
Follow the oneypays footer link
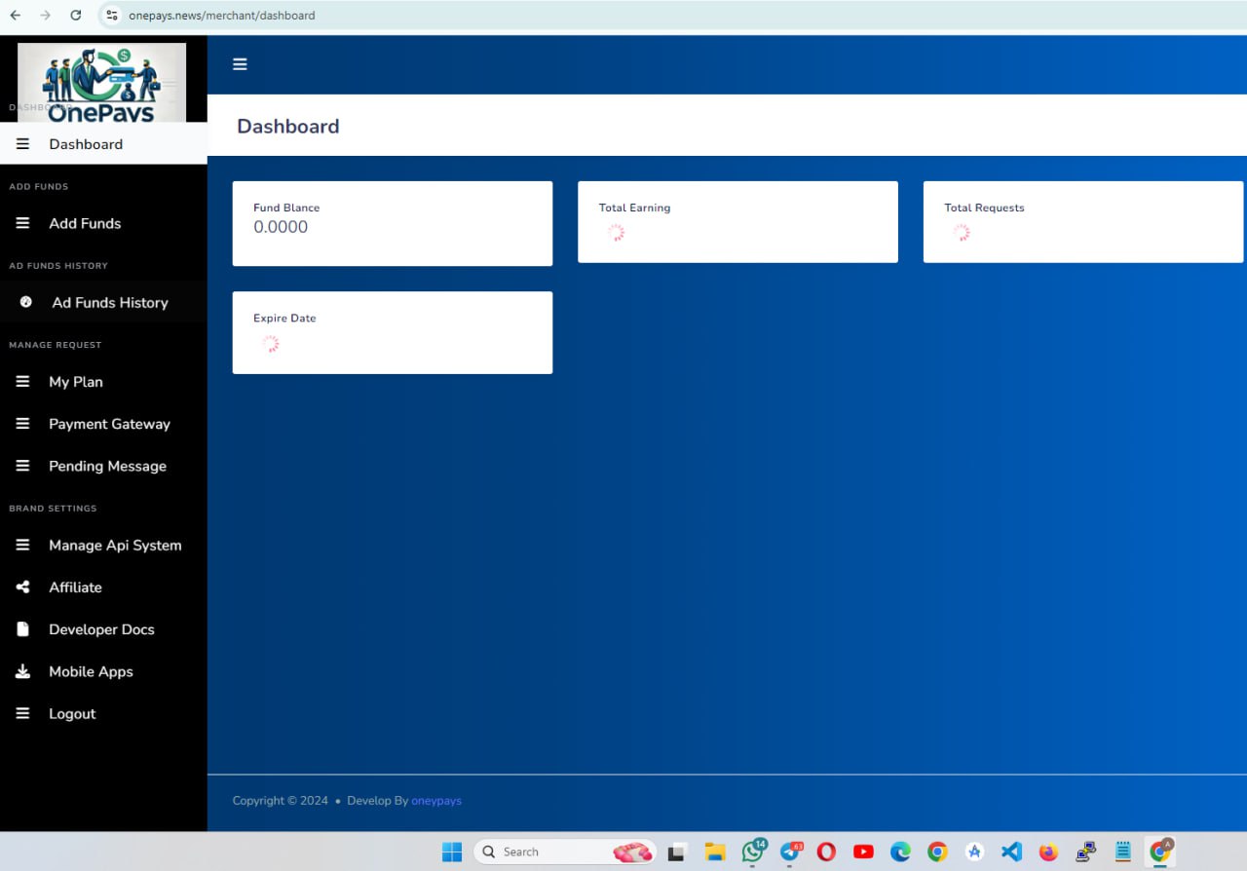coord(436,801)
